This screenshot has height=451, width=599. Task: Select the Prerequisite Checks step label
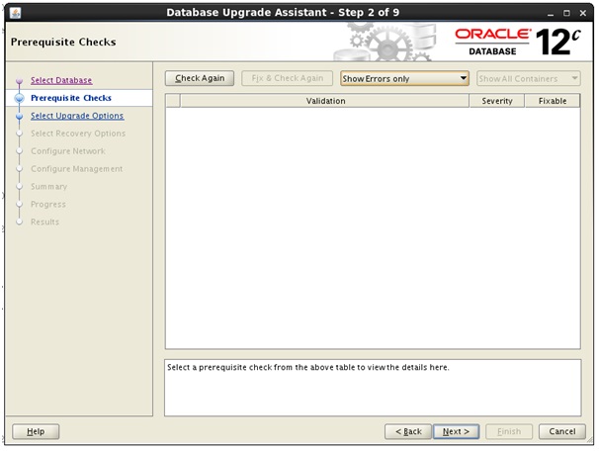tap(71, 98)
